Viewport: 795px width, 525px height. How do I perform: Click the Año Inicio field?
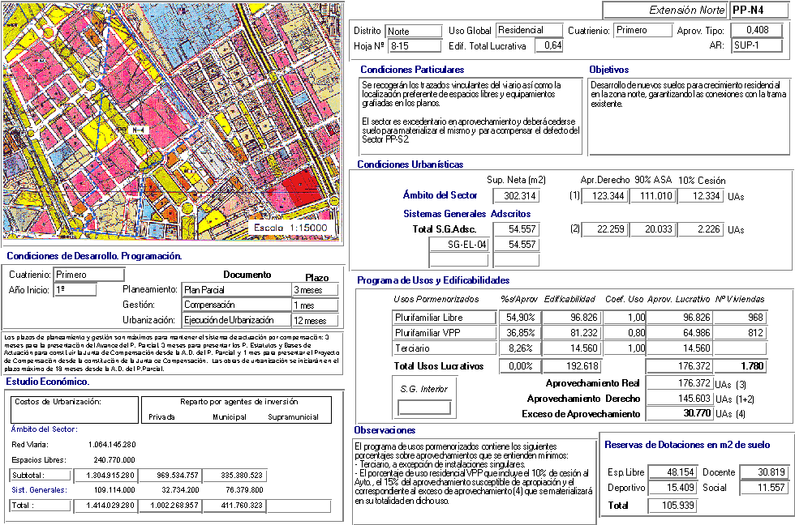click(75, 289)
